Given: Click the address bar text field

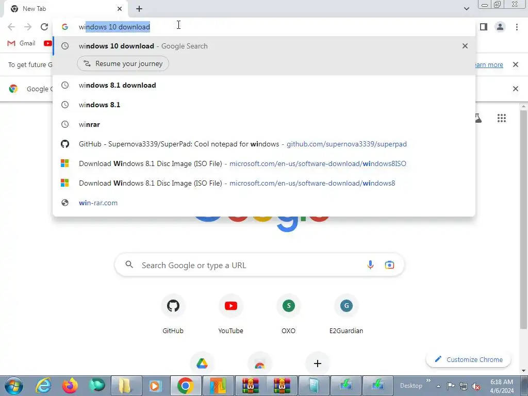Looking at the screenshot, I should [x=264, y=27].
